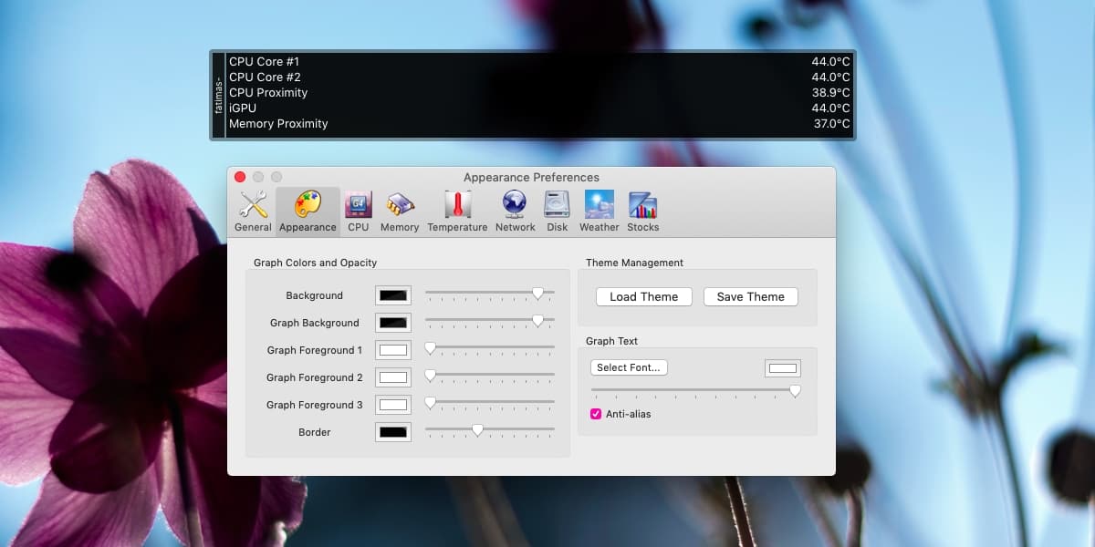Click the '38.9°C' temperature value

(x=831, y=93)
